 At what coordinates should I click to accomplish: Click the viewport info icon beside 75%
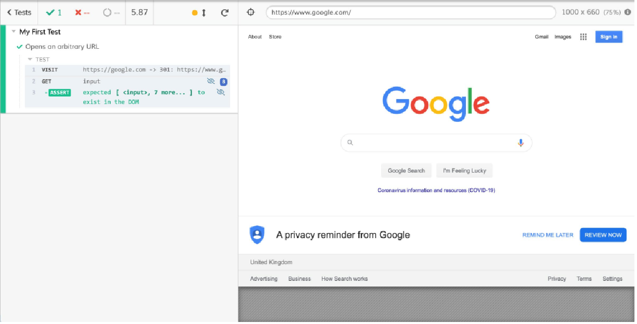628,12
